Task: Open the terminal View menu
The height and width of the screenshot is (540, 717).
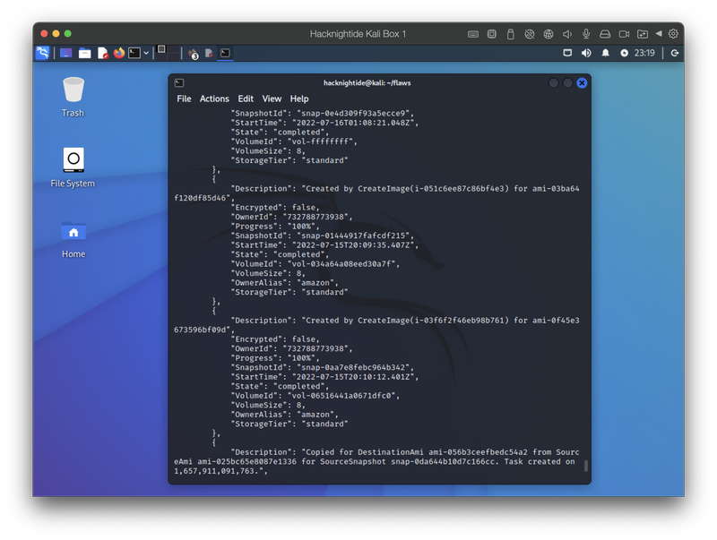Action: [272, 99]
